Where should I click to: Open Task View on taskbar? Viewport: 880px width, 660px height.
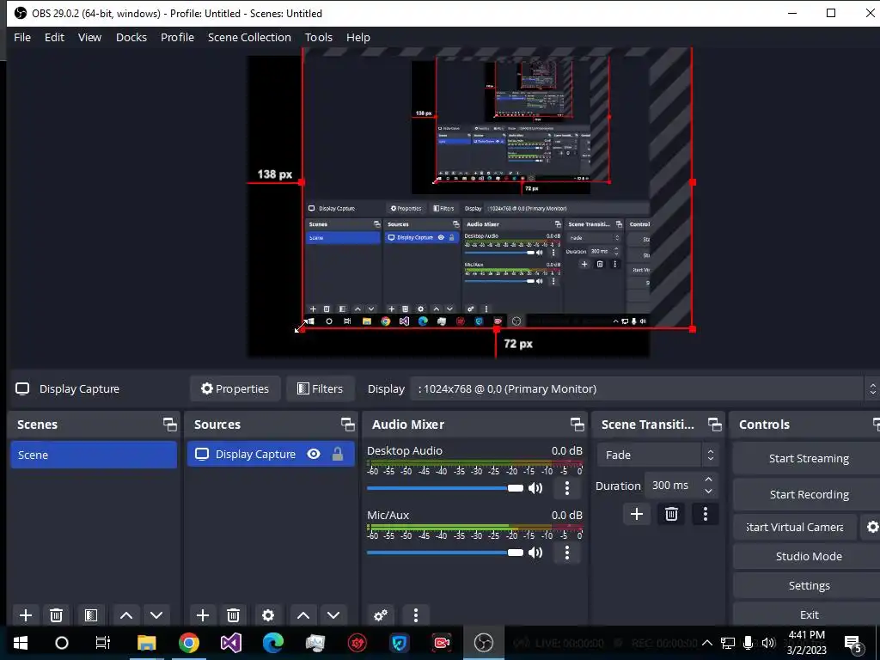pyautogui.click(x=103, y=643)
